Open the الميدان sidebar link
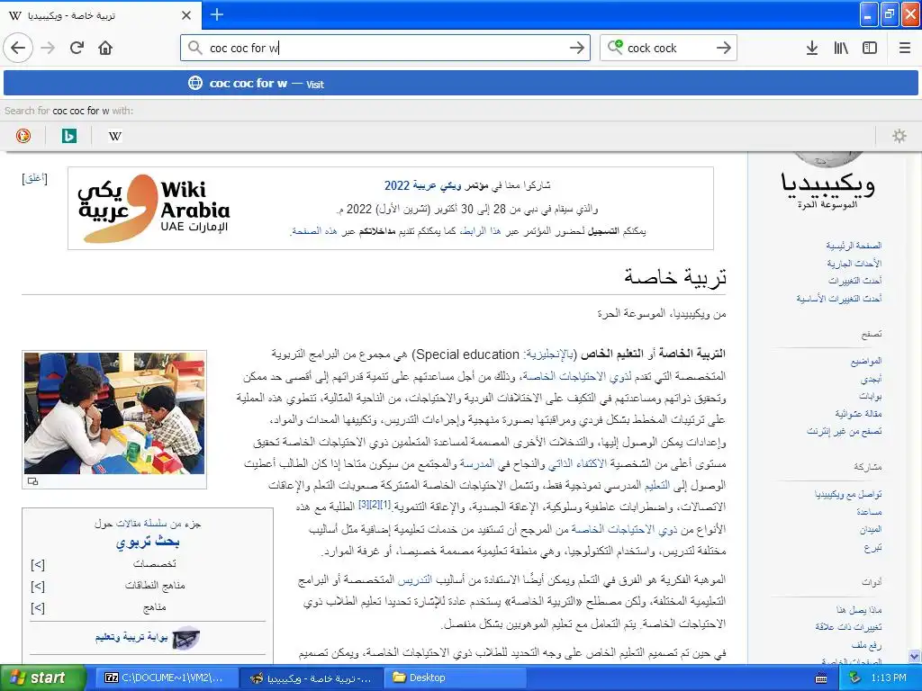The height and width of the screenshot is (691, 922). (x=871, y=530)
